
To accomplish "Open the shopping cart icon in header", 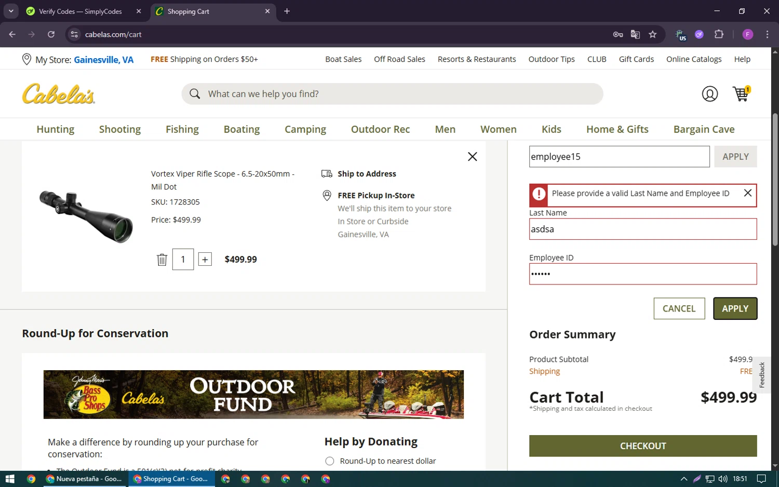I will 741,93.
